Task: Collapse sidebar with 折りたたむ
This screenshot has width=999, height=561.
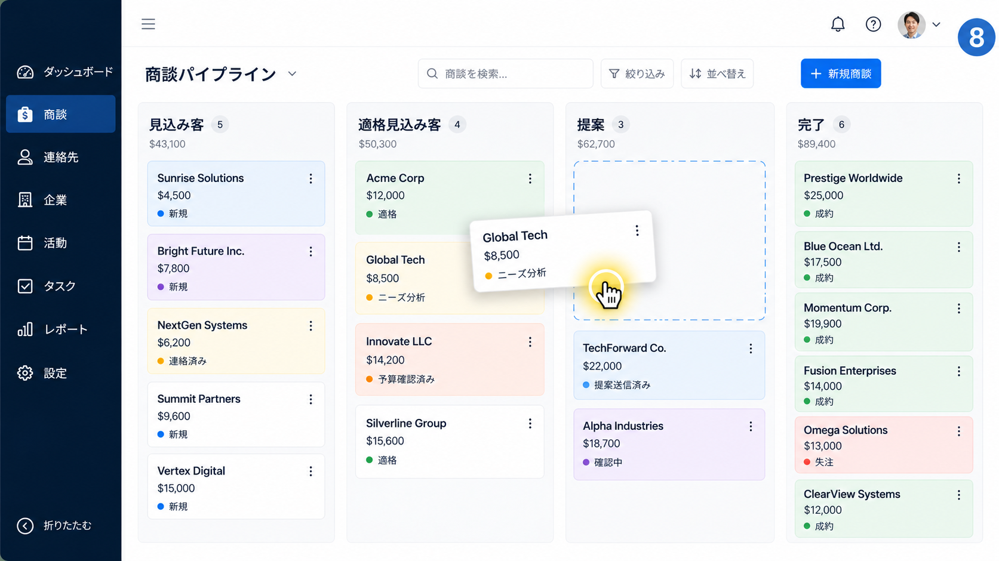Action: (55, 525)
